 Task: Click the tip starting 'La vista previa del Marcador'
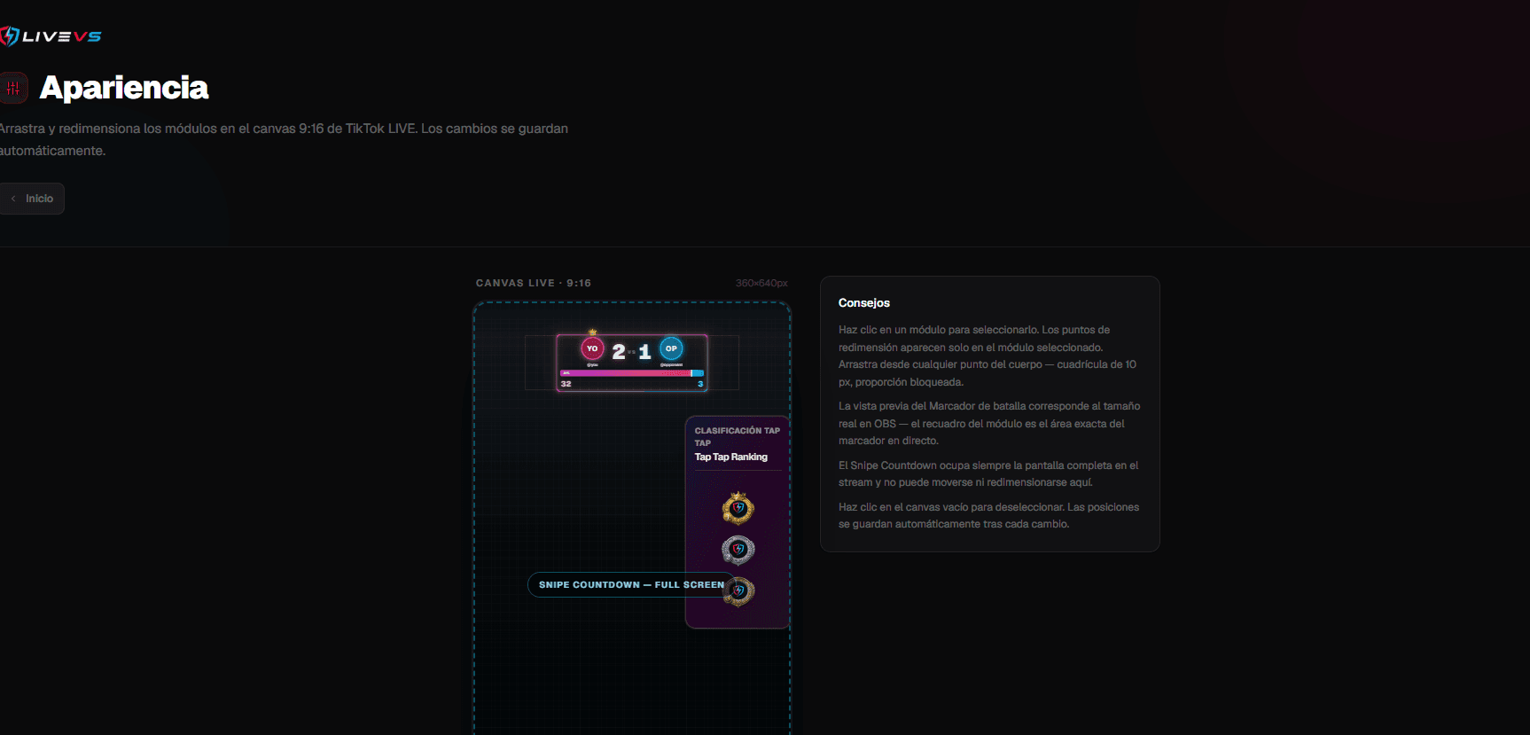pyautogui.click(x=989, y=424)
